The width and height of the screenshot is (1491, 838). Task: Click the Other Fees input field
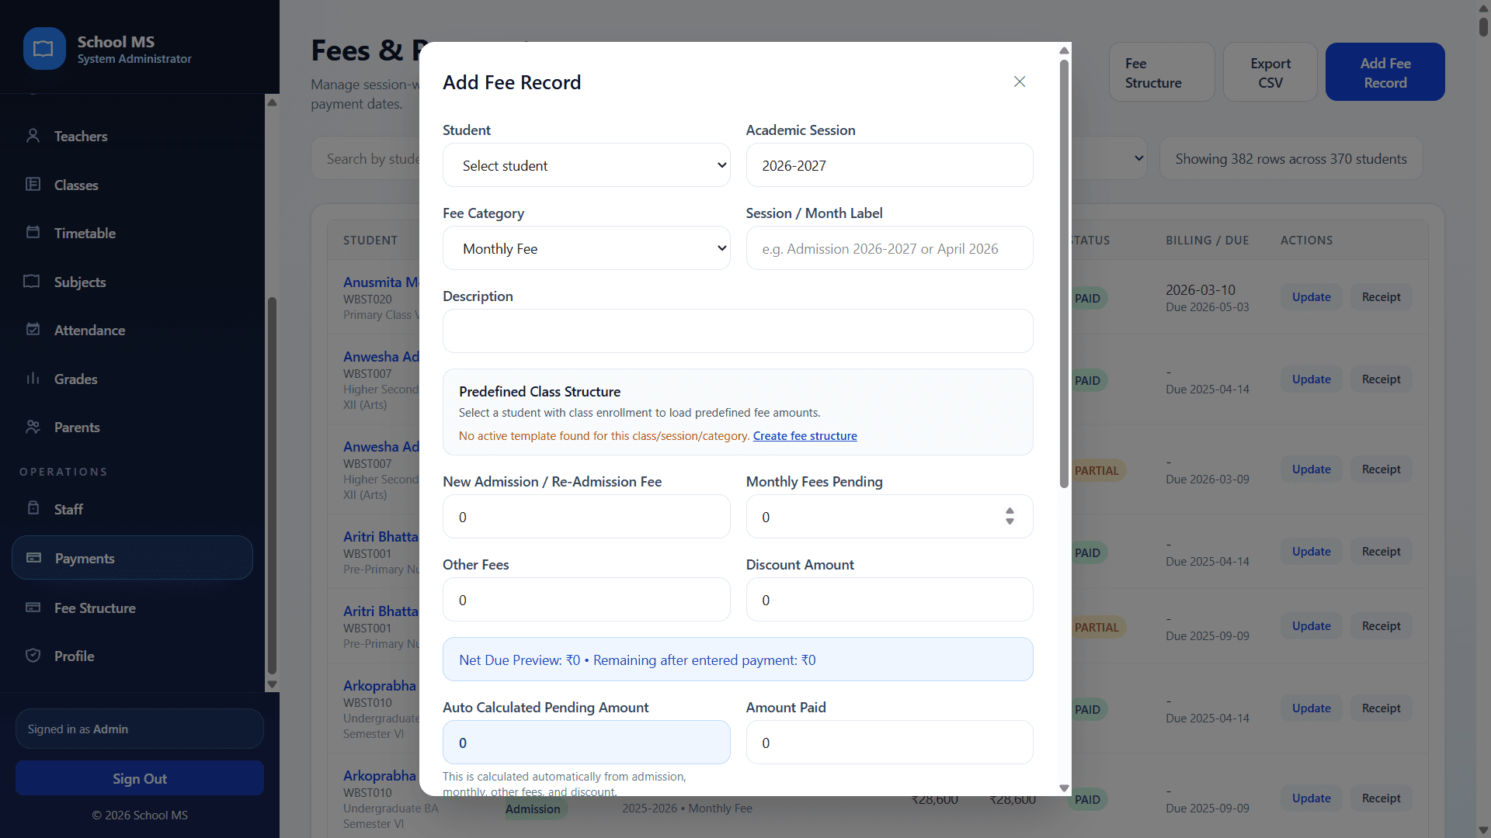point(586,600)
